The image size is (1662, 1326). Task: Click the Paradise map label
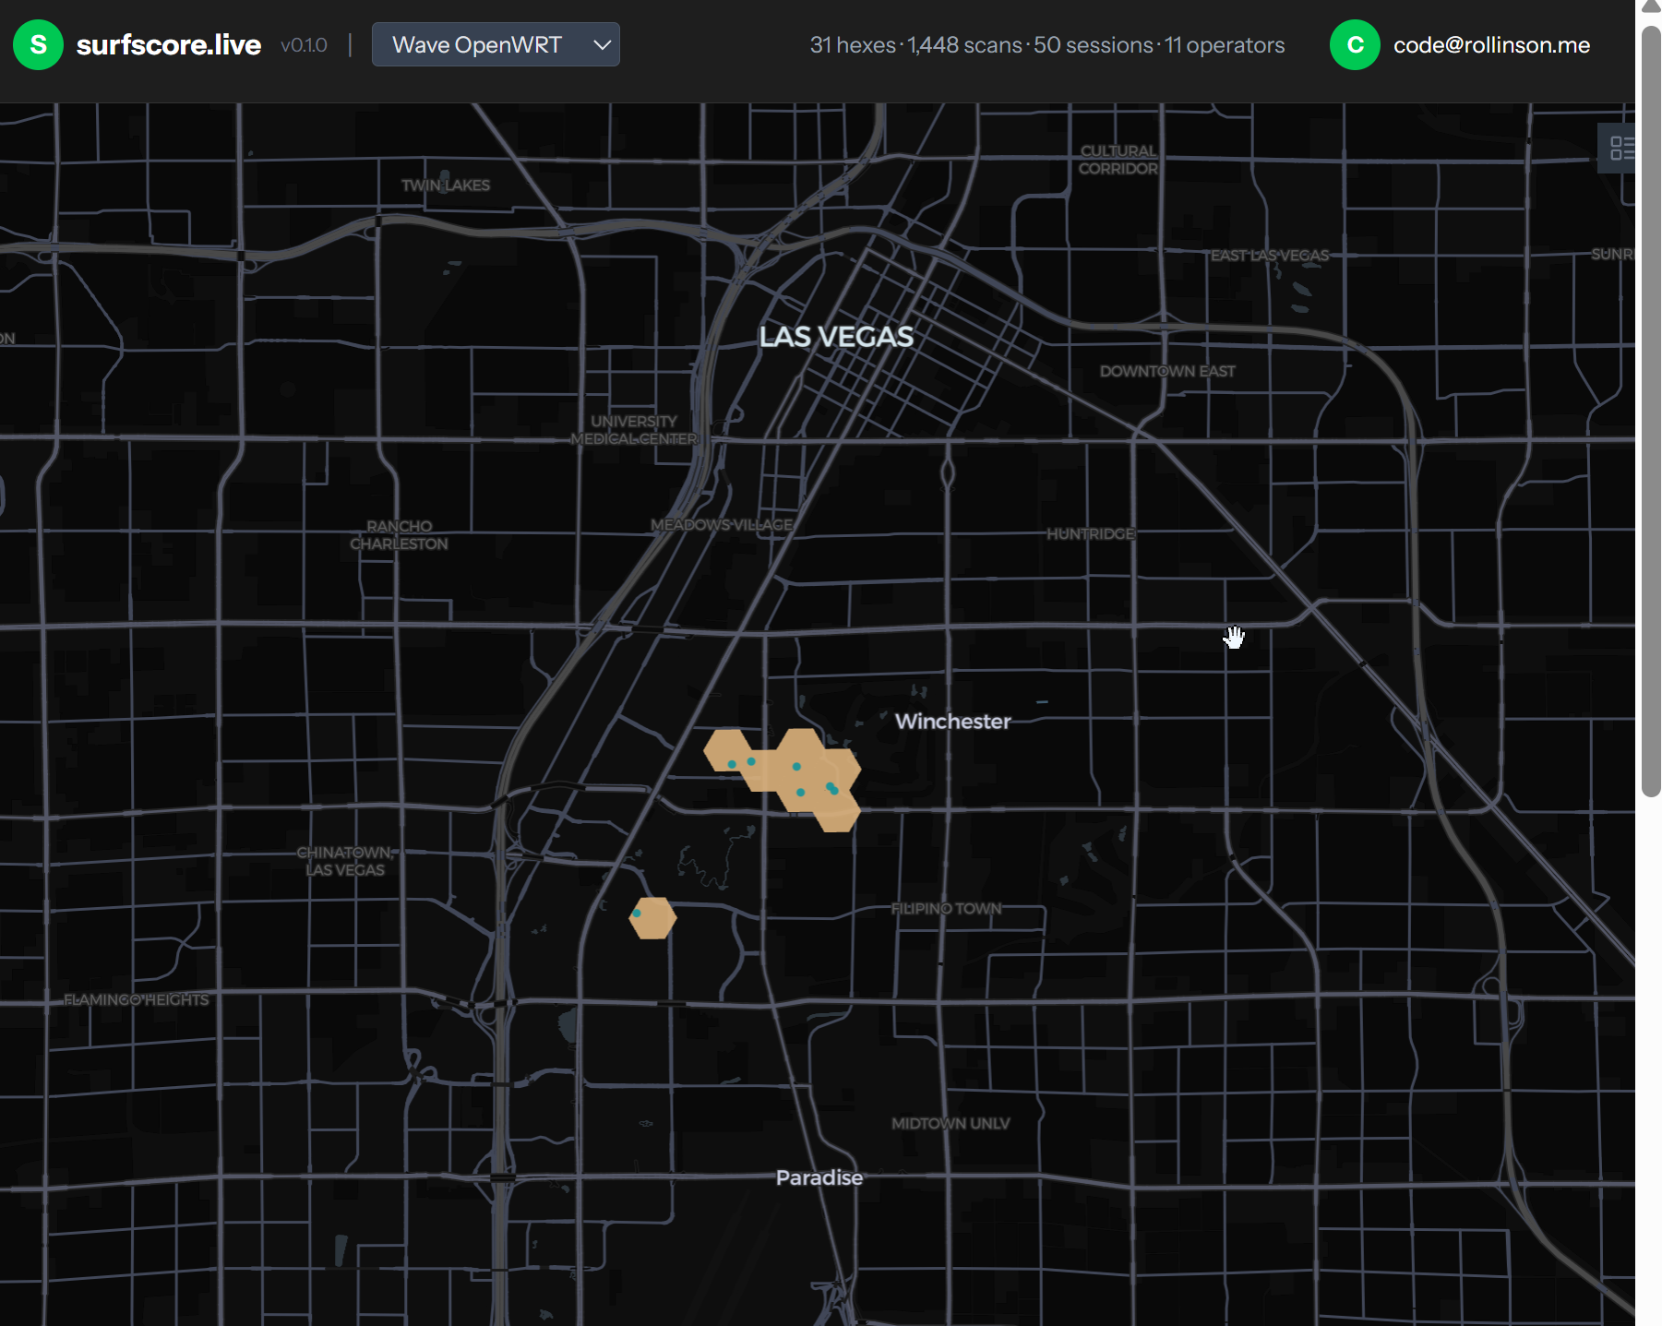[819, 1177]
